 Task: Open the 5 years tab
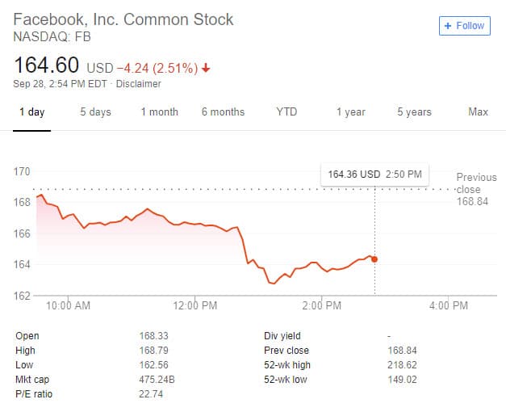click(414, 112)
